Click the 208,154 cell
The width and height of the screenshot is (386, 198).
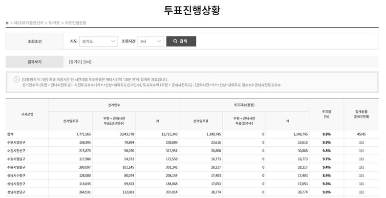click(172, 176)
